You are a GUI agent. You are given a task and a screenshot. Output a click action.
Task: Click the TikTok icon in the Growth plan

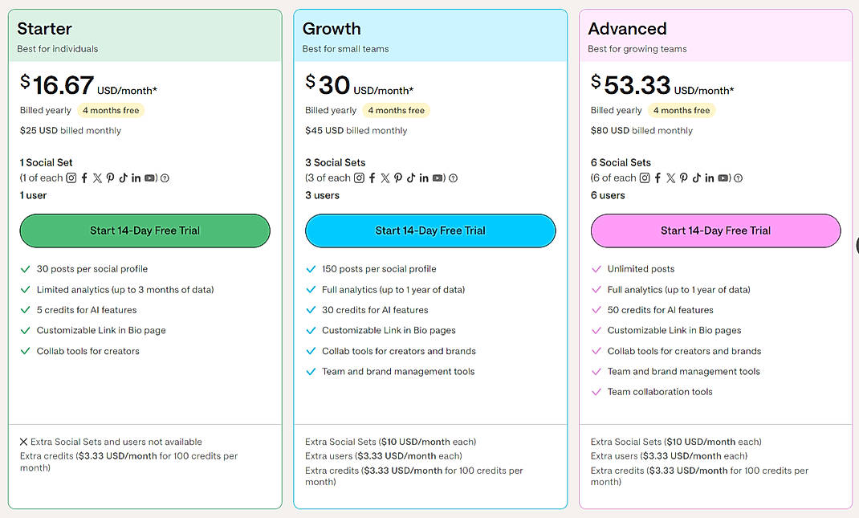point(410,178)
